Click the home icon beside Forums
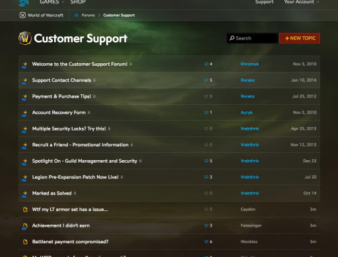This screenshot has height=257, width=338. pyautogui.click(x=77, y=15)
